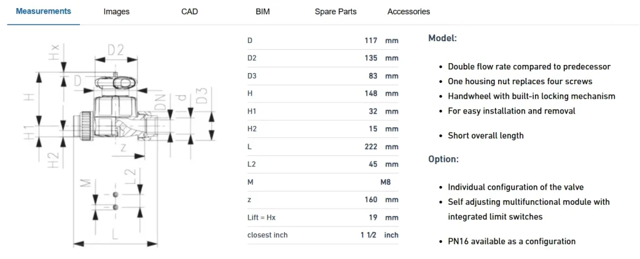The height and width of the screenshot is (259, 640).
Task: Click the D3 measurement row
Action: coord(323,76)
